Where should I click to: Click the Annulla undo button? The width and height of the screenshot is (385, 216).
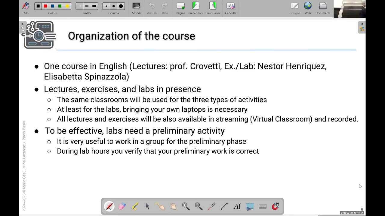point(152,8)
